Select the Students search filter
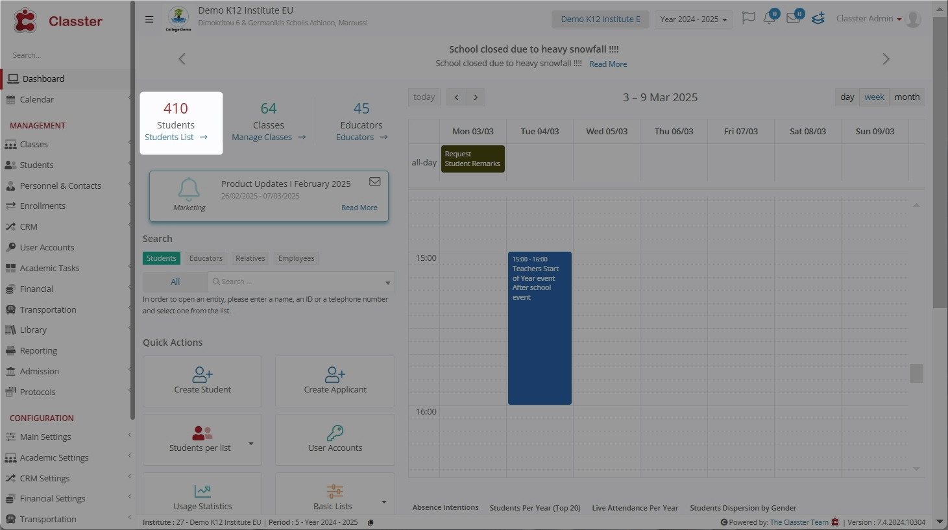 [x=161, y=258]
